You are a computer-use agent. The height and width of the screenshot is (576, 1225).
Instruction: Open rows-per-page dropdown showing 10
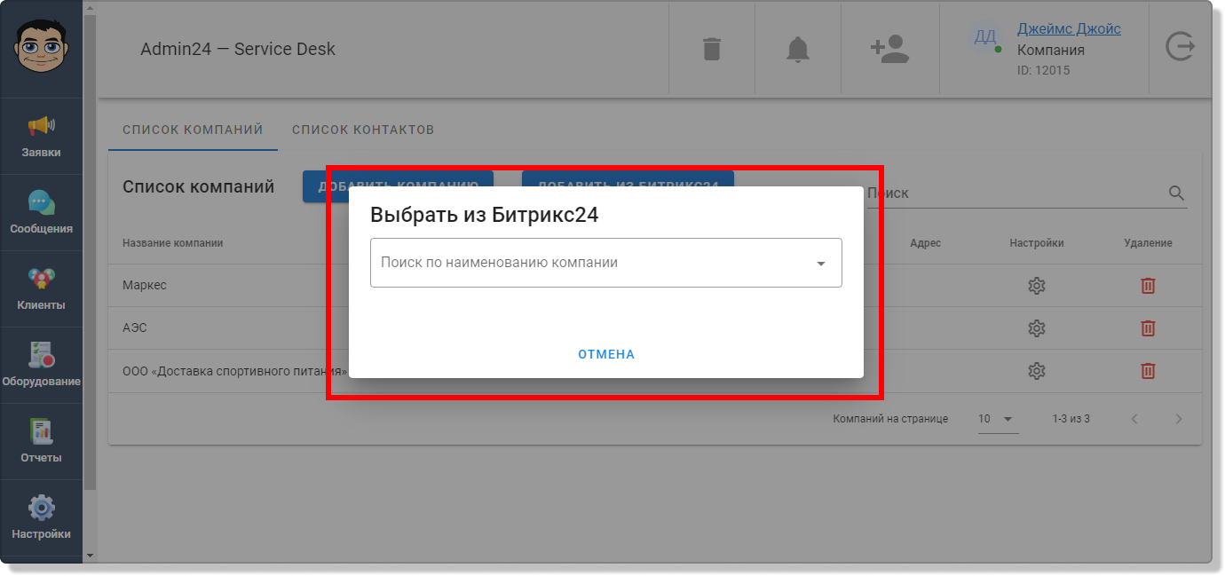998,419
